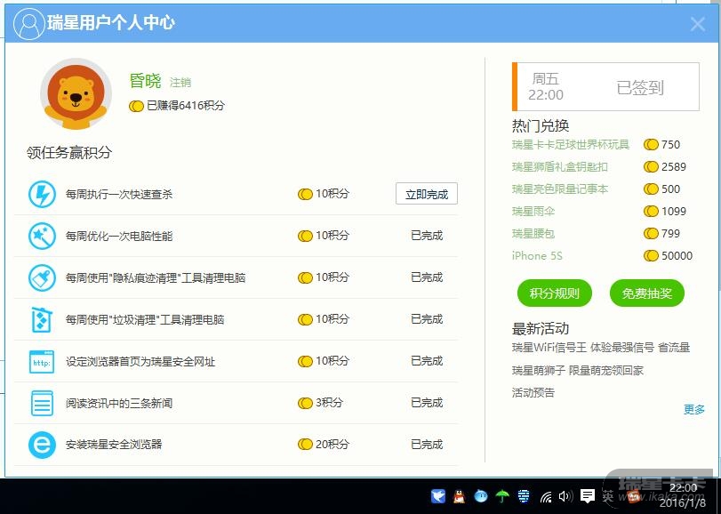The image size is (721, 514).
Task: Click the junk cleanup trash bin icon
Action: [42, 319]
